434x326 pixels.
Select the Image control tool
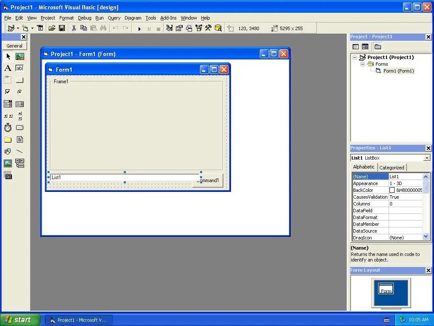point(8,163)
